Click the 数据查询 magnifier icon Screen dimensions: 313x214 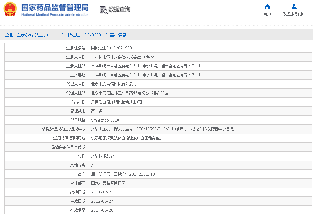pos(104,10)
